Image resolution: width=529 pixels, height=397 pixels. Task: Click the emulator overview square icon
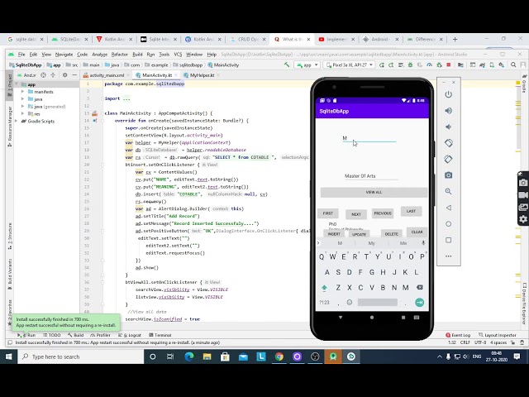point(448,240)
